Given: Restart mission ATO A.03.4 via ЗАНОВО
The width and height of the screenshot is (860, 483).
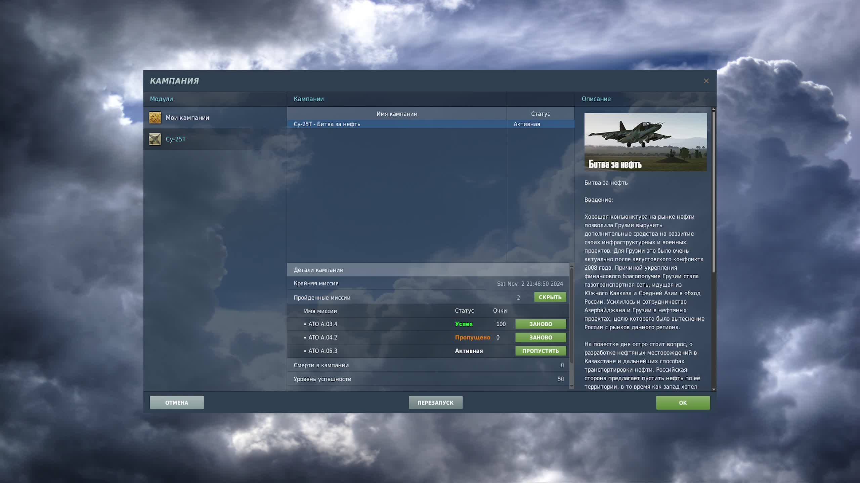Looking at the screenshot, I should [x=540, y=324].
